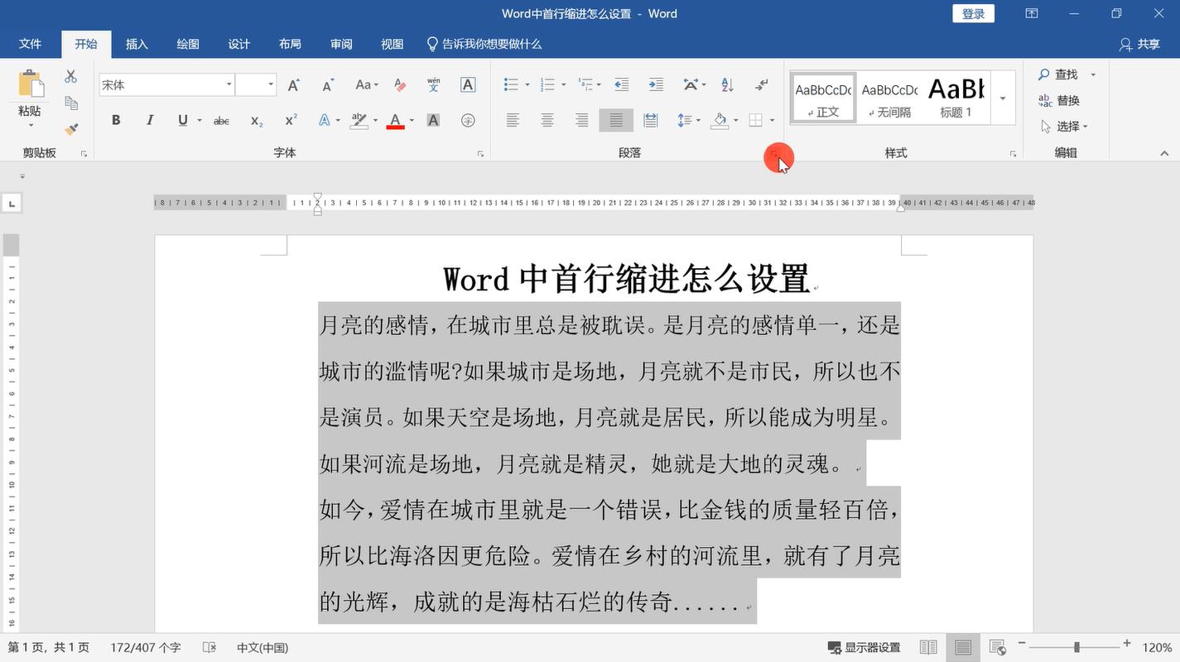
Task: Adjust the zoom slider handle
Action: click(1076, 647)
